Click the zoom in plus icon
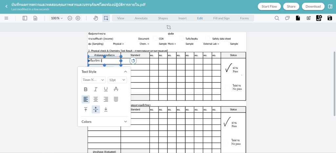This screenshot has height=153, width=336. [78, 18]
